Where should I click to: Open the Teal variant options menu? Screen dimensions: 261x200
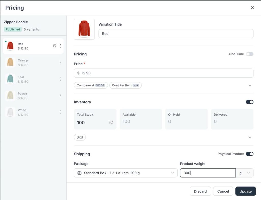61,79
